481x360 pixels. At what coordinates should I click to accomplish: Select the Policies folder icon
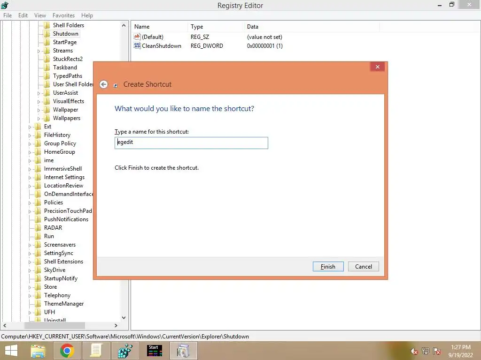pyautogui.click(x=38, y=202)
